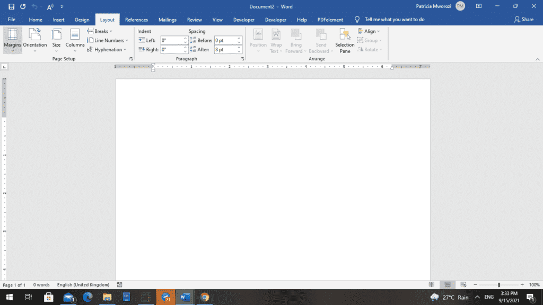The width and height of the screenshot is (543, 305).
Task: Expand the Line Numbers menu
Action: tap(108, 40)
